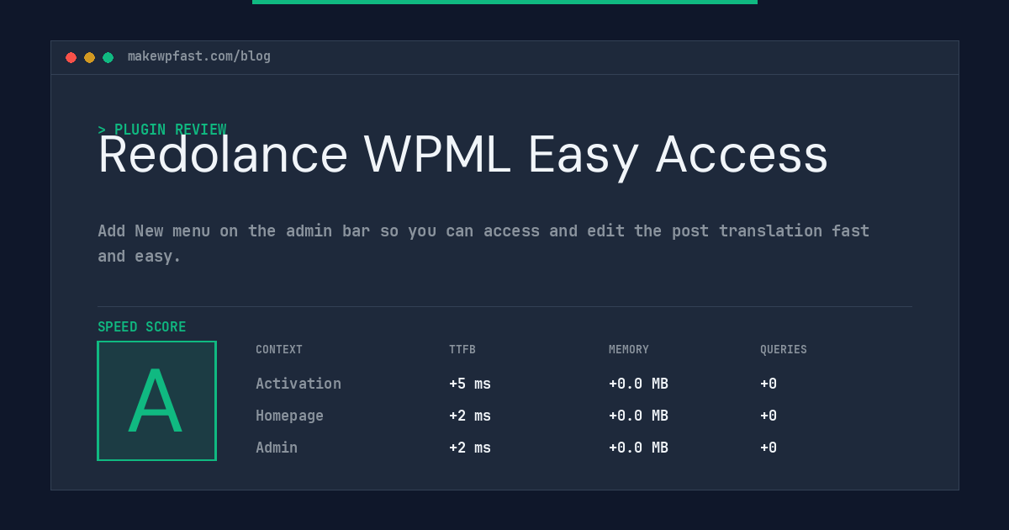Click the red window dot
This screenshot has width=1009, height=530.
coord(71,57)
